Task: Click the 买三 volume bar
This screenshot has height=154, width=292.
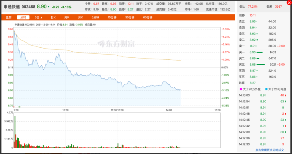Action: 261,65
